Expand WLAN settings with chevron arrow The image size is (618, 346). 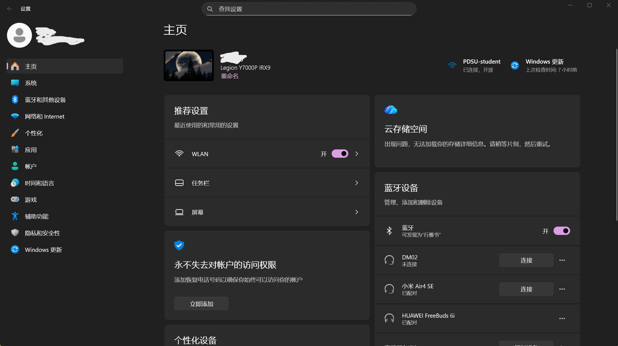(357, 154)
